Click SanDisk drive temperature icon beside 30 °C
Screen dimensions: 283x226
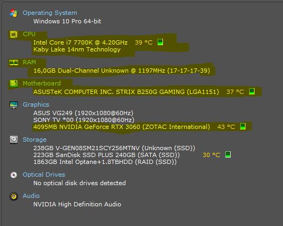[228, 154]
